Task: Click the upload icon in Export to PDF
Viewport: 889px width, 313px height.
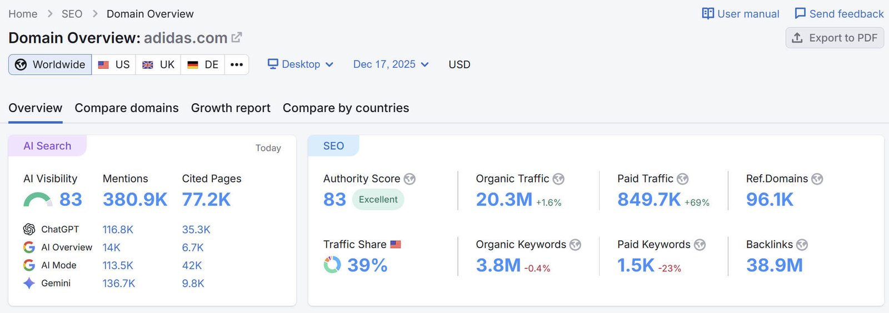Action: tap(797, 38)
